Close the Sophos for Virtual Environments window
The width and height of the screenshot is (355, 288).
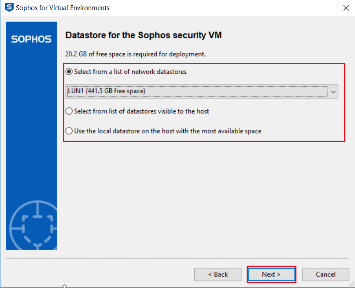(x=346, y=8)
